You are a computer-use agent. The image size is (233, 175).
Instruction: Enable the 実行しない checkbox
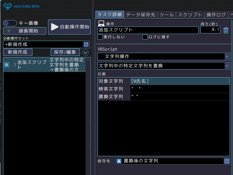[x=100, y=37]
